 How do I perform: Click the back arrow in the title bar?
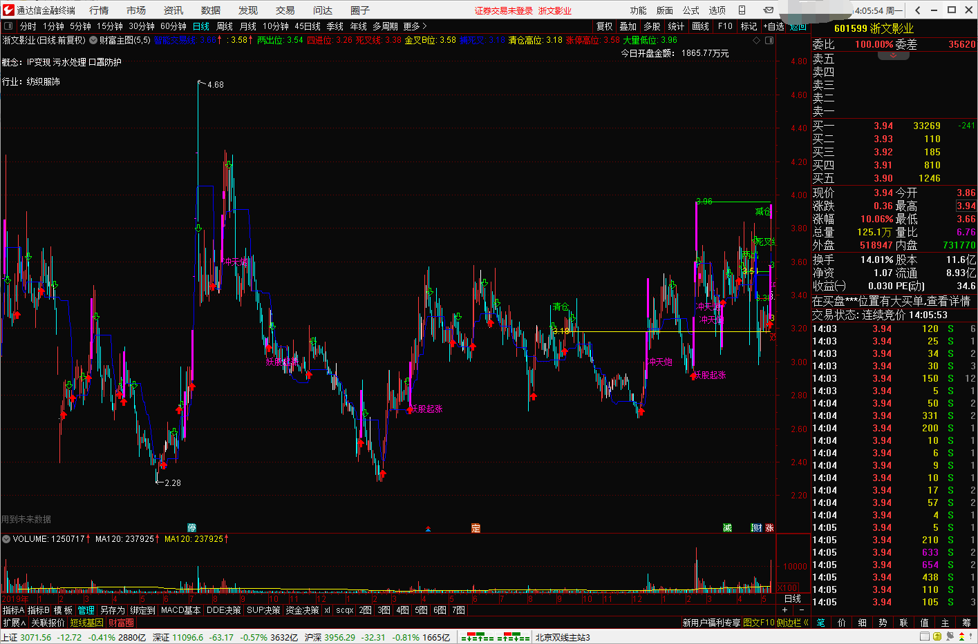tap(917, 10)
